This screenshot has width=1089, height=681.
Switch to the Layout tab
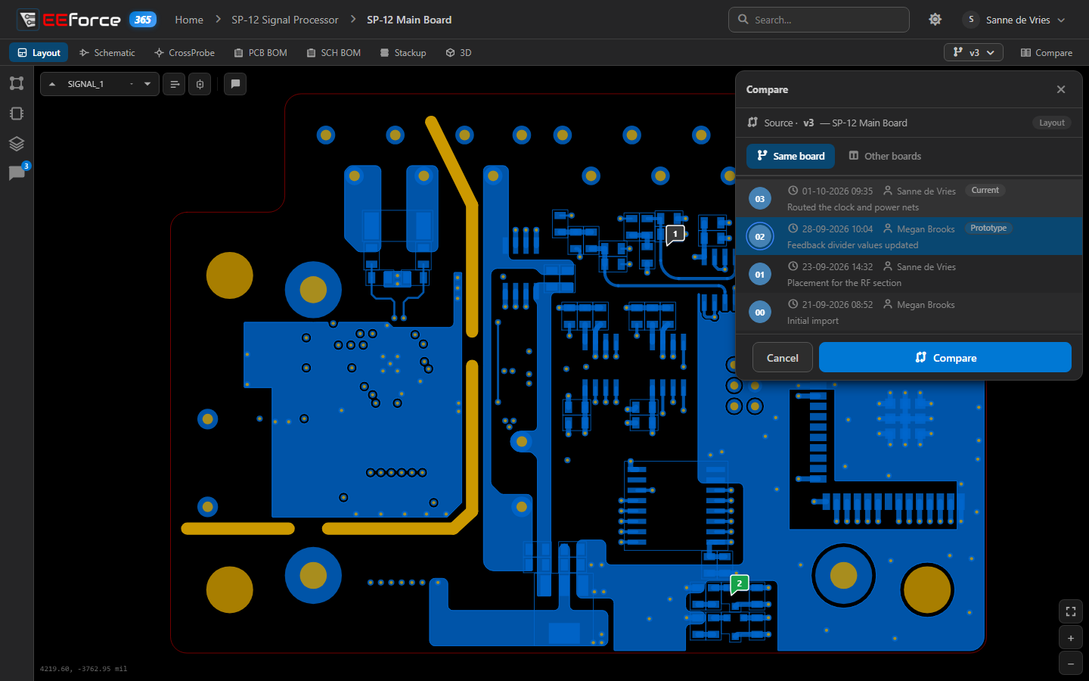pyautogui.click(x=39, y=52)
